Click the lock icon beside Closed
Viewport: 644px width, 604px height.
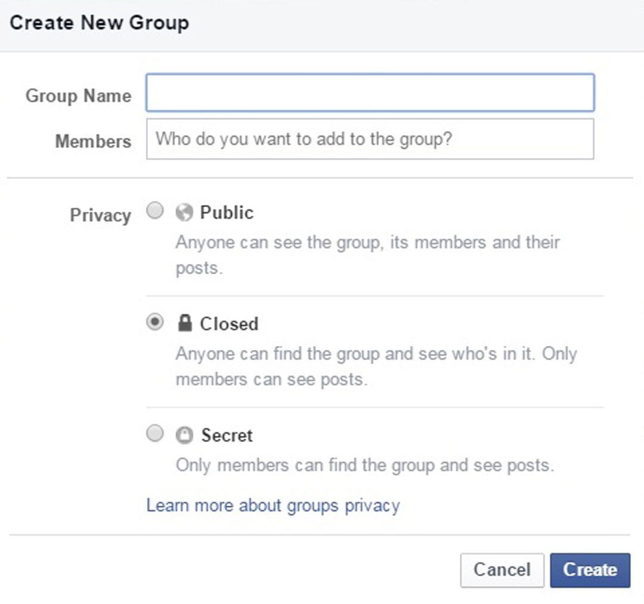tap(185, 323)
